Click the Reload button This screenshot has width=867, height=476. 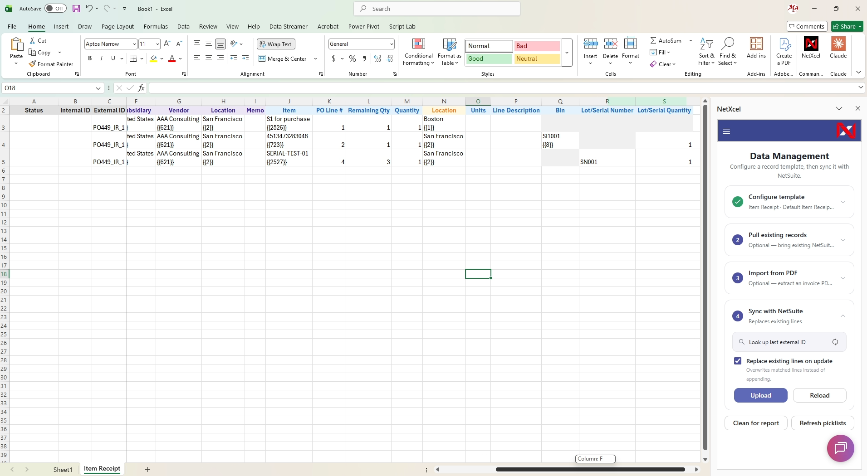[819, 395]
